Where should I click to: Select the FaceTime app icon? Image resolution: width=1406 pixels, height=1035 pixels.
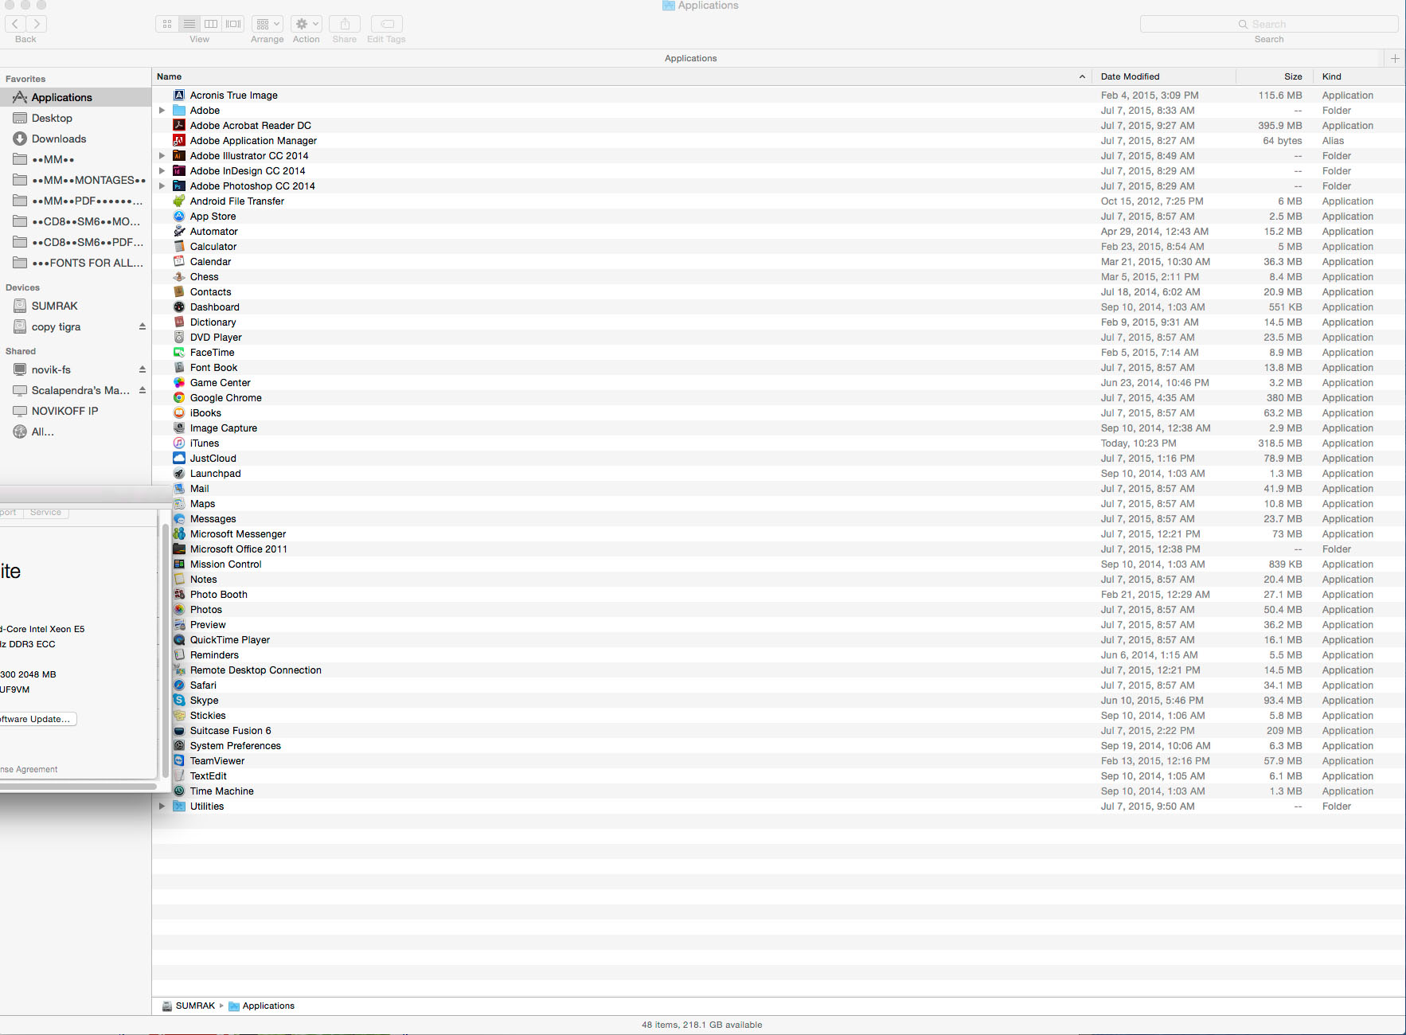pyautogui.click(x=179, y=352)
